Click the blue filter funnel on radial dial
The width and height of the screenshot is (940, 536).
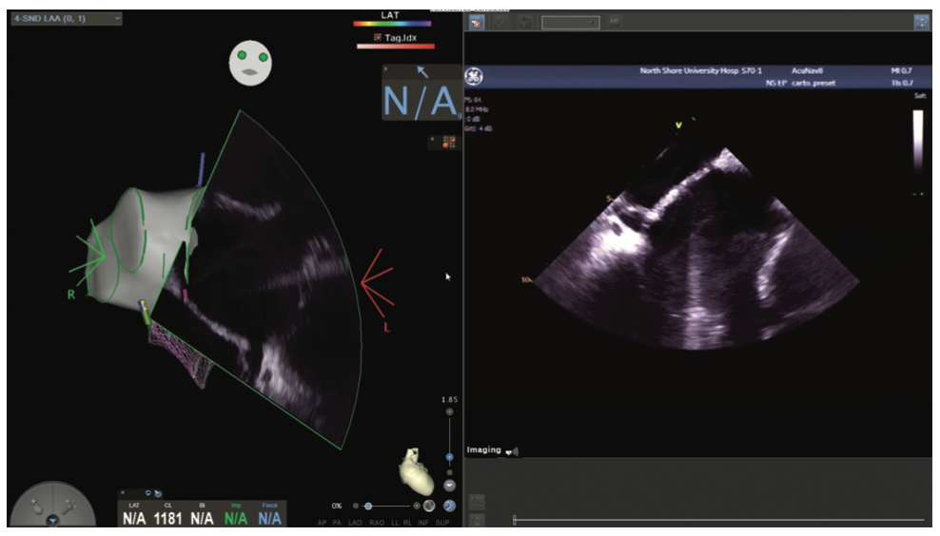click(52, 521)
